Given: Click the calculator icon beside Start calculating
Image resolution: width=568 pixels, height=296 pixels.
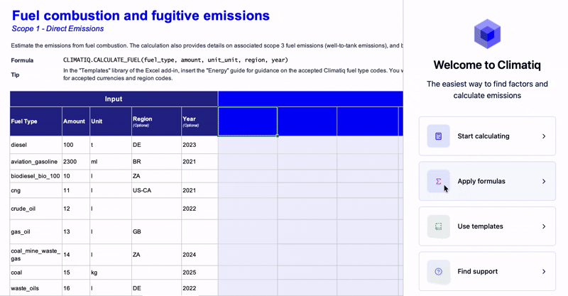Looking at the screenshot, I should click(x=438, y=136).
